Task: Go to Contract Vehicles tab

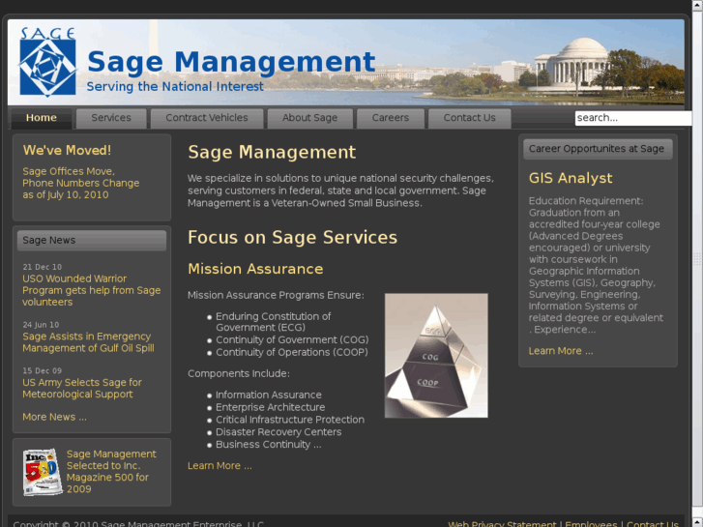Action: click(207, 118)
